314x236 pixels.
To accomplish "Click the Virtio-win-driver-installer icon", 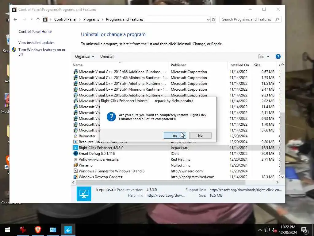I will (75, 159).
